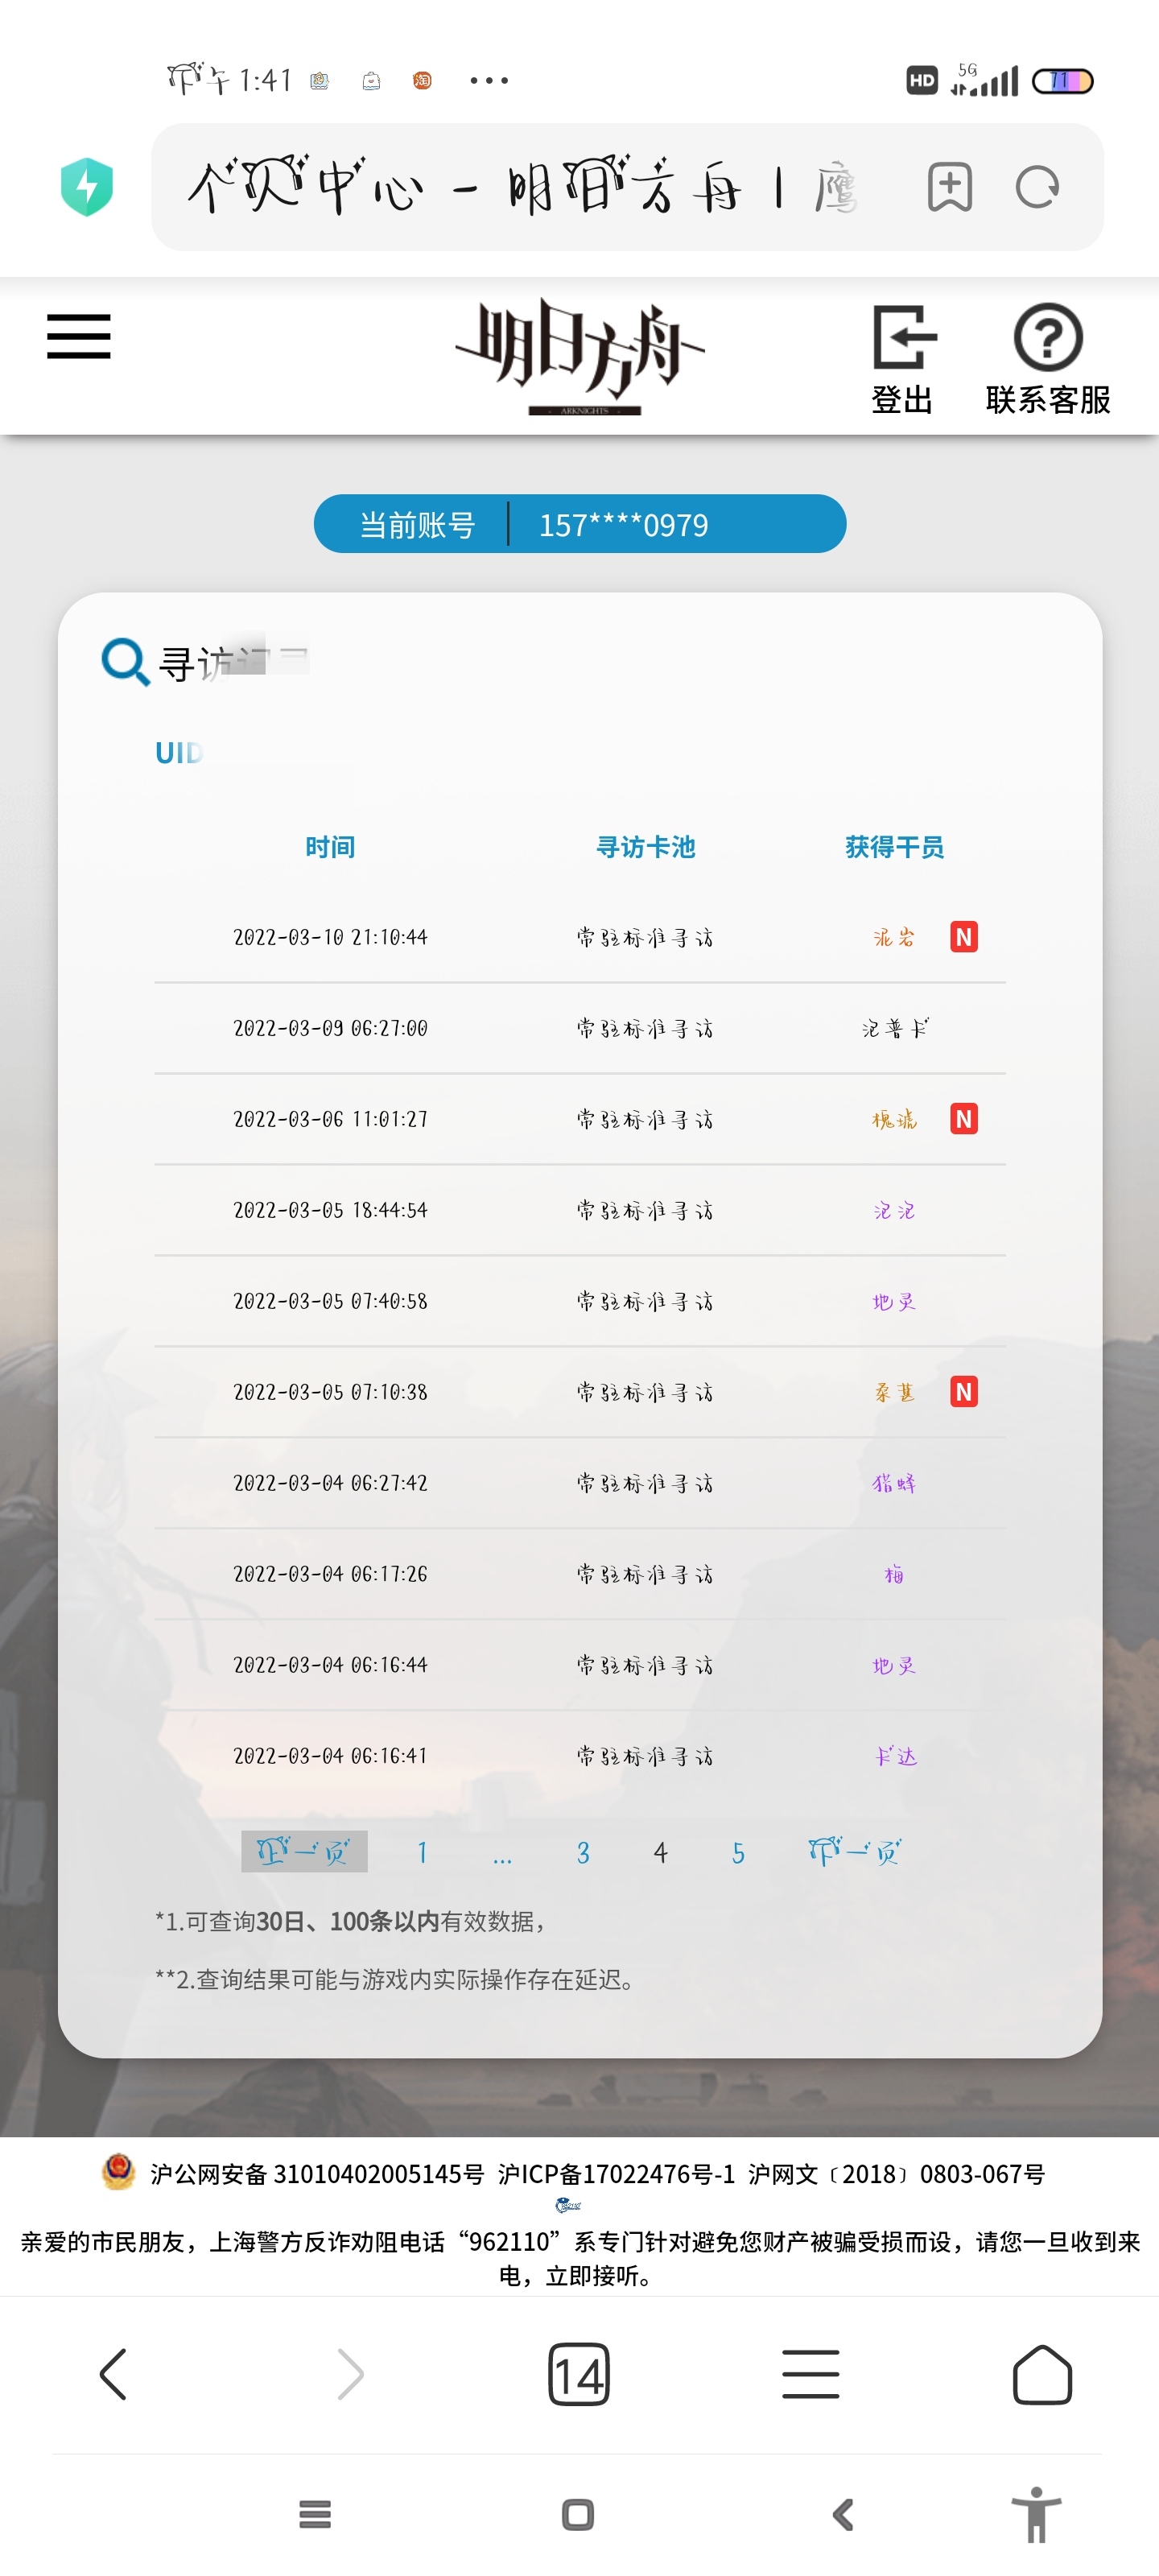The height and width of the screenshot is (2576, 1159).
Task: Select row 2022-03-05 07:40:58
Action: click(x=580, y=1301)
